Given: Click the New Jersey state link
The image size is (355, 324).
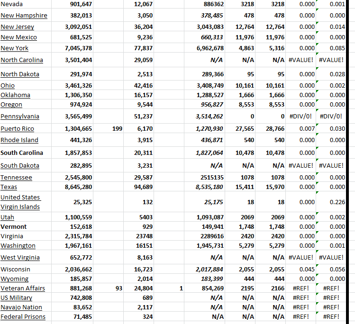Looking at the screenshot, I should point(18,27).
